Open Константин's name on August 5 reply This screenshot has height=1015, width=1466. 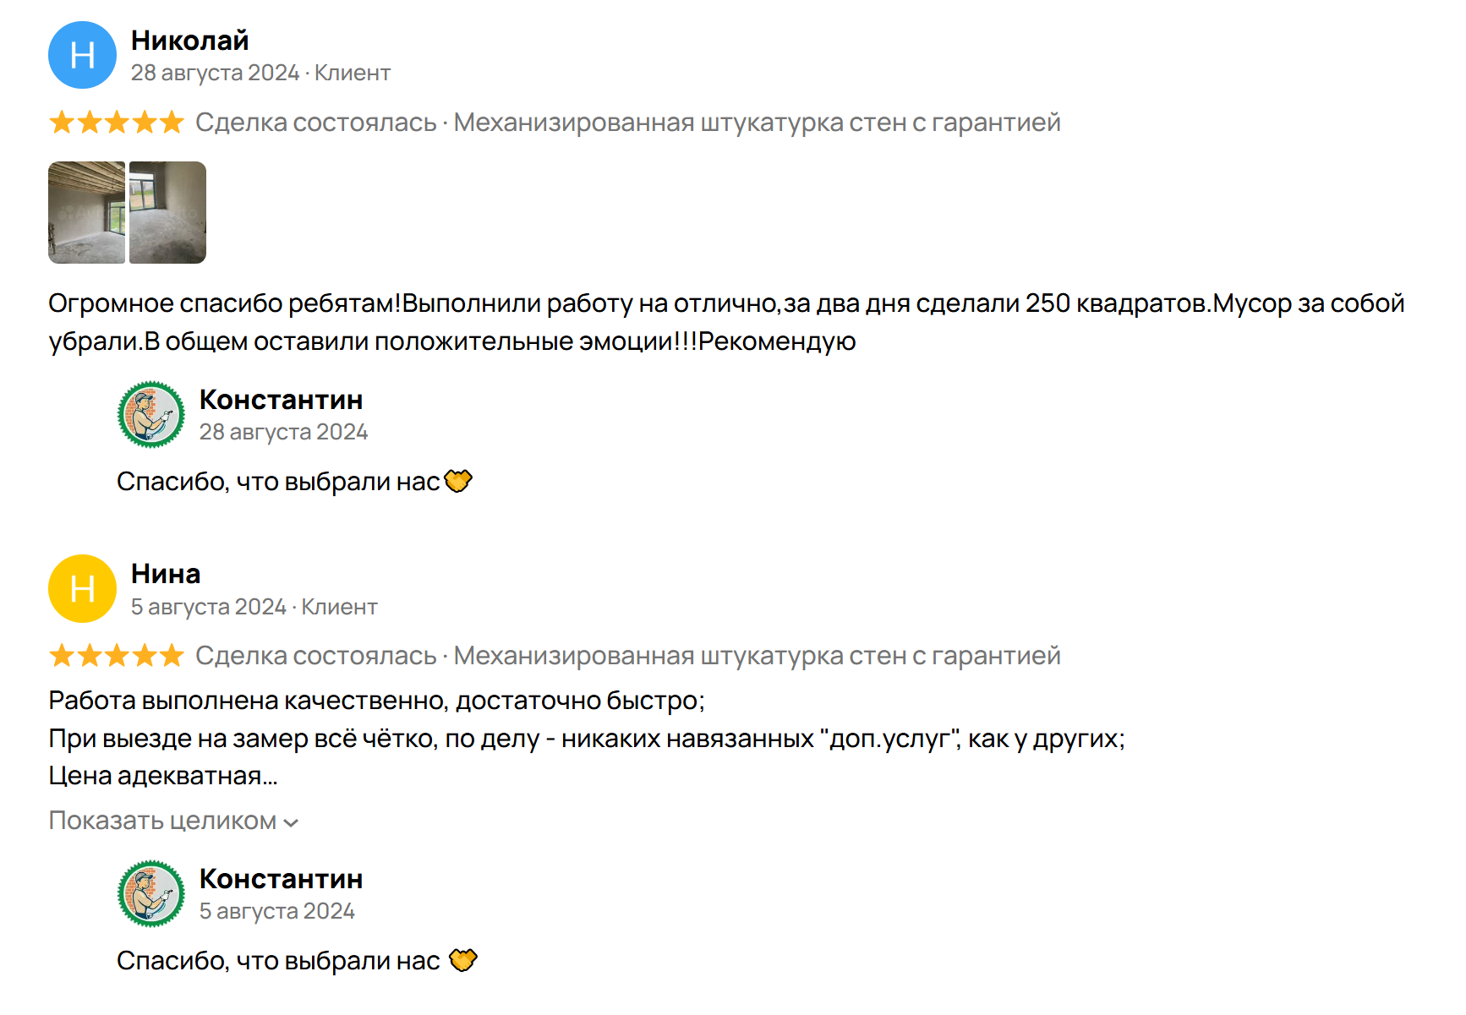[x=281, y=879]
